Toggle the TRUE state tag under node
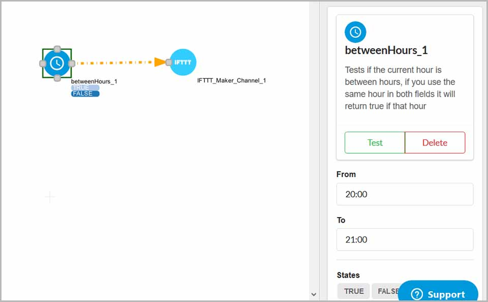Screen dimensions: 488x302 coord(85,88)
